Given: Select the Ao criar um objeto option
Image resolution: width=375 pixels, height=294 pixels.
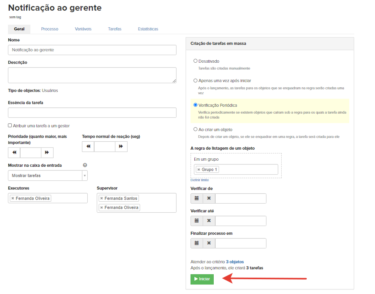Looking at the screenshot, I should click(x=195, y=130).
